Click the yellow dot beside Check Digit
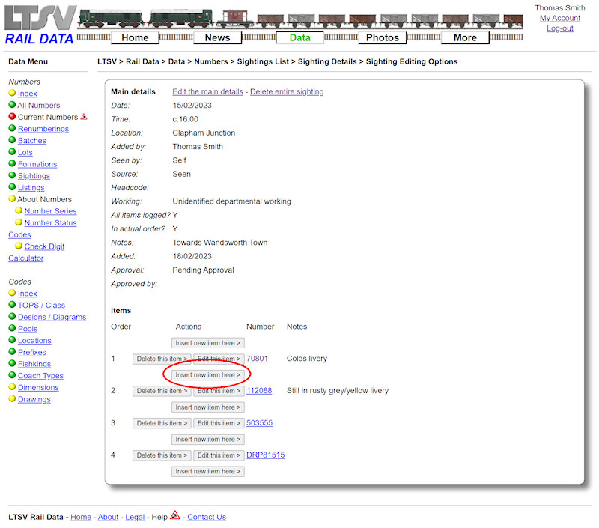 click(x=20, y=246)
